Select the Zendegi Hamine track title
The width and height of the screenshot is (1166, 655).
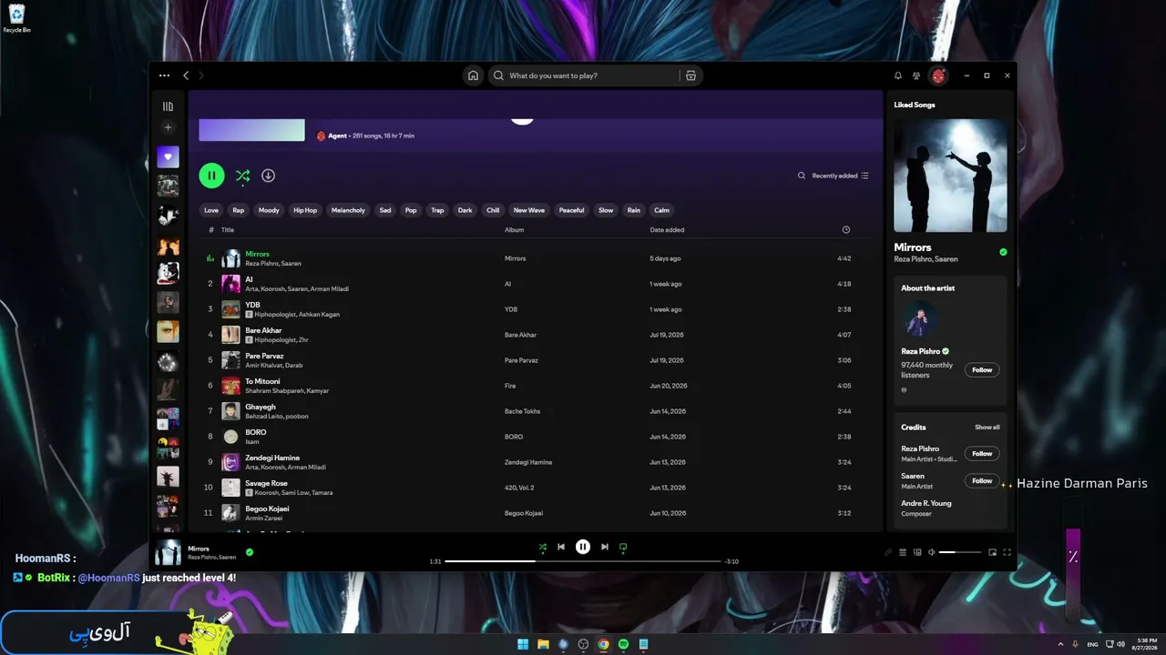click(x=272, y=458)
